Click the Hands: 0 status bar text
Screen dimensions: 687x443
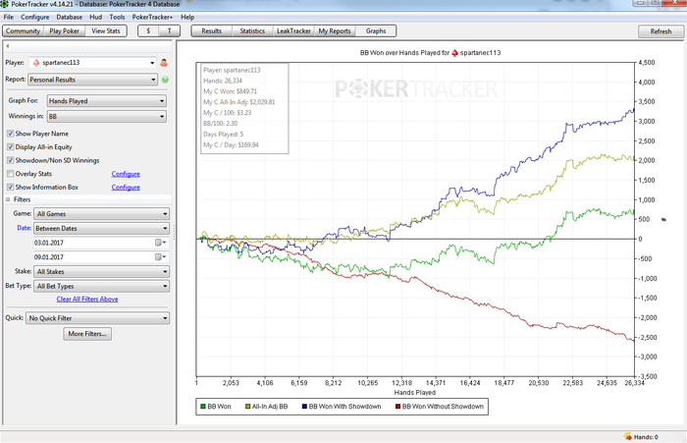(646, 437)
